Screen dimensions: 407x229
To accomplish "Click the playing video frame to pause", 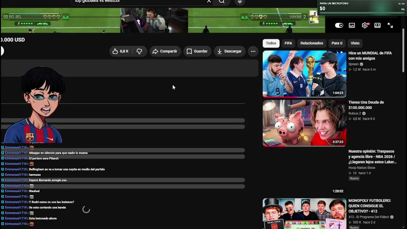I will [163, 20].
